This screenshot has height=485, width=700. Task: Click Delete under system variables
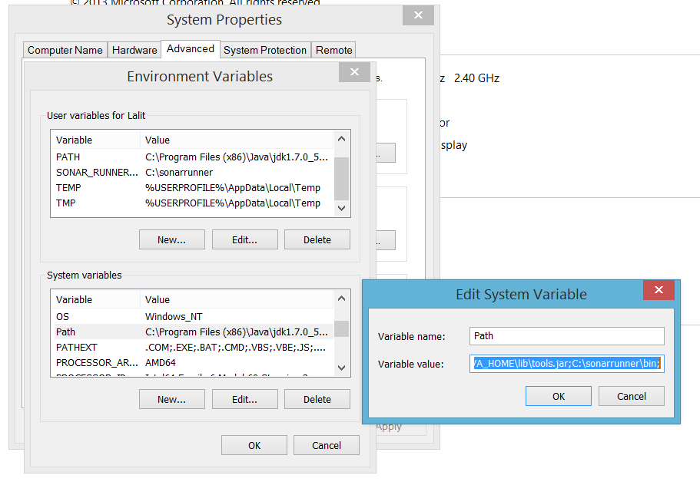317,398
